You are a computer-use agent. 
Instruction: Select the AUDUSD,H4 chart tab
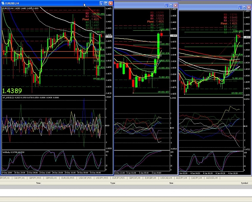tap(212, 178)
